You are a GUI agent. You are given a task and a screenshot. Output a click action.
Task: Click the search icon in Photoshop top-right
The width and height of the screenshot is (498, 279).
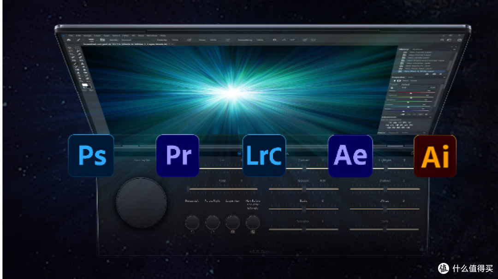coord(442,40)
